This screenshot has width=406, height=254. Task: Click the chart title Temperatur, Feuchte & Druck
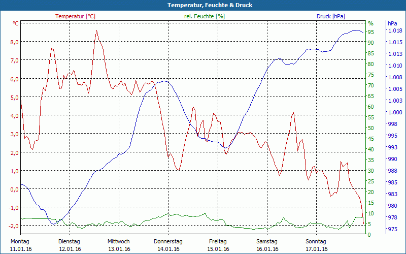click(203, 5)
